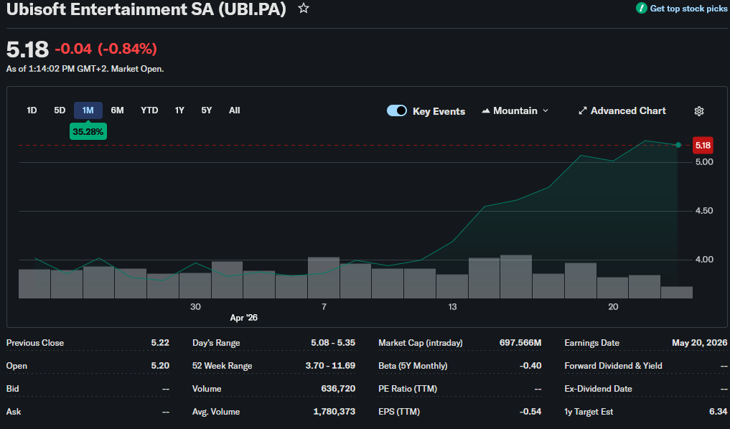This screenshot has width=730, height=429.
Task: Click the 636,720 volume value
Action: tap(338, 389)
